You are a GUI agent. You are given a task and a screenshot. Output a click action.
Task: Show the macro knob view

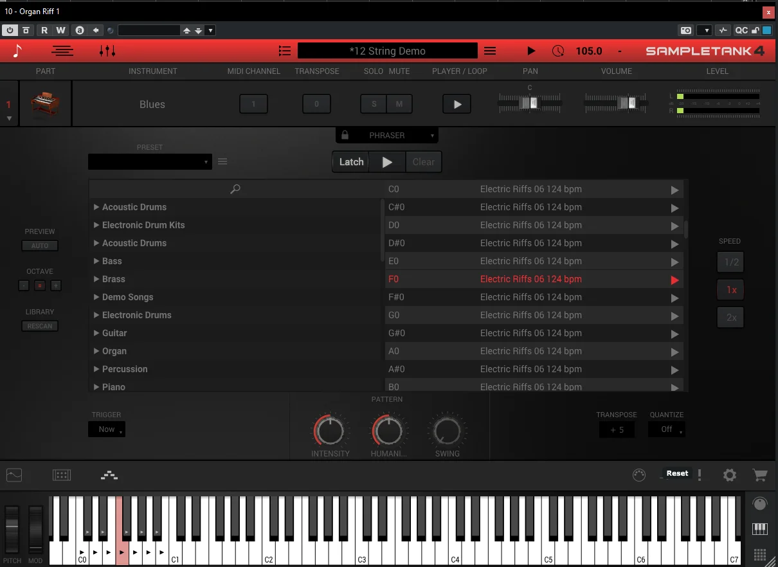[x=760, y=503]
